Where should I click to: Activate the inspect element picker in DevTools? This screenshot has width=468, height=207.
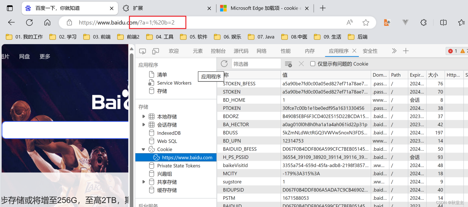(x=143, y=51)
